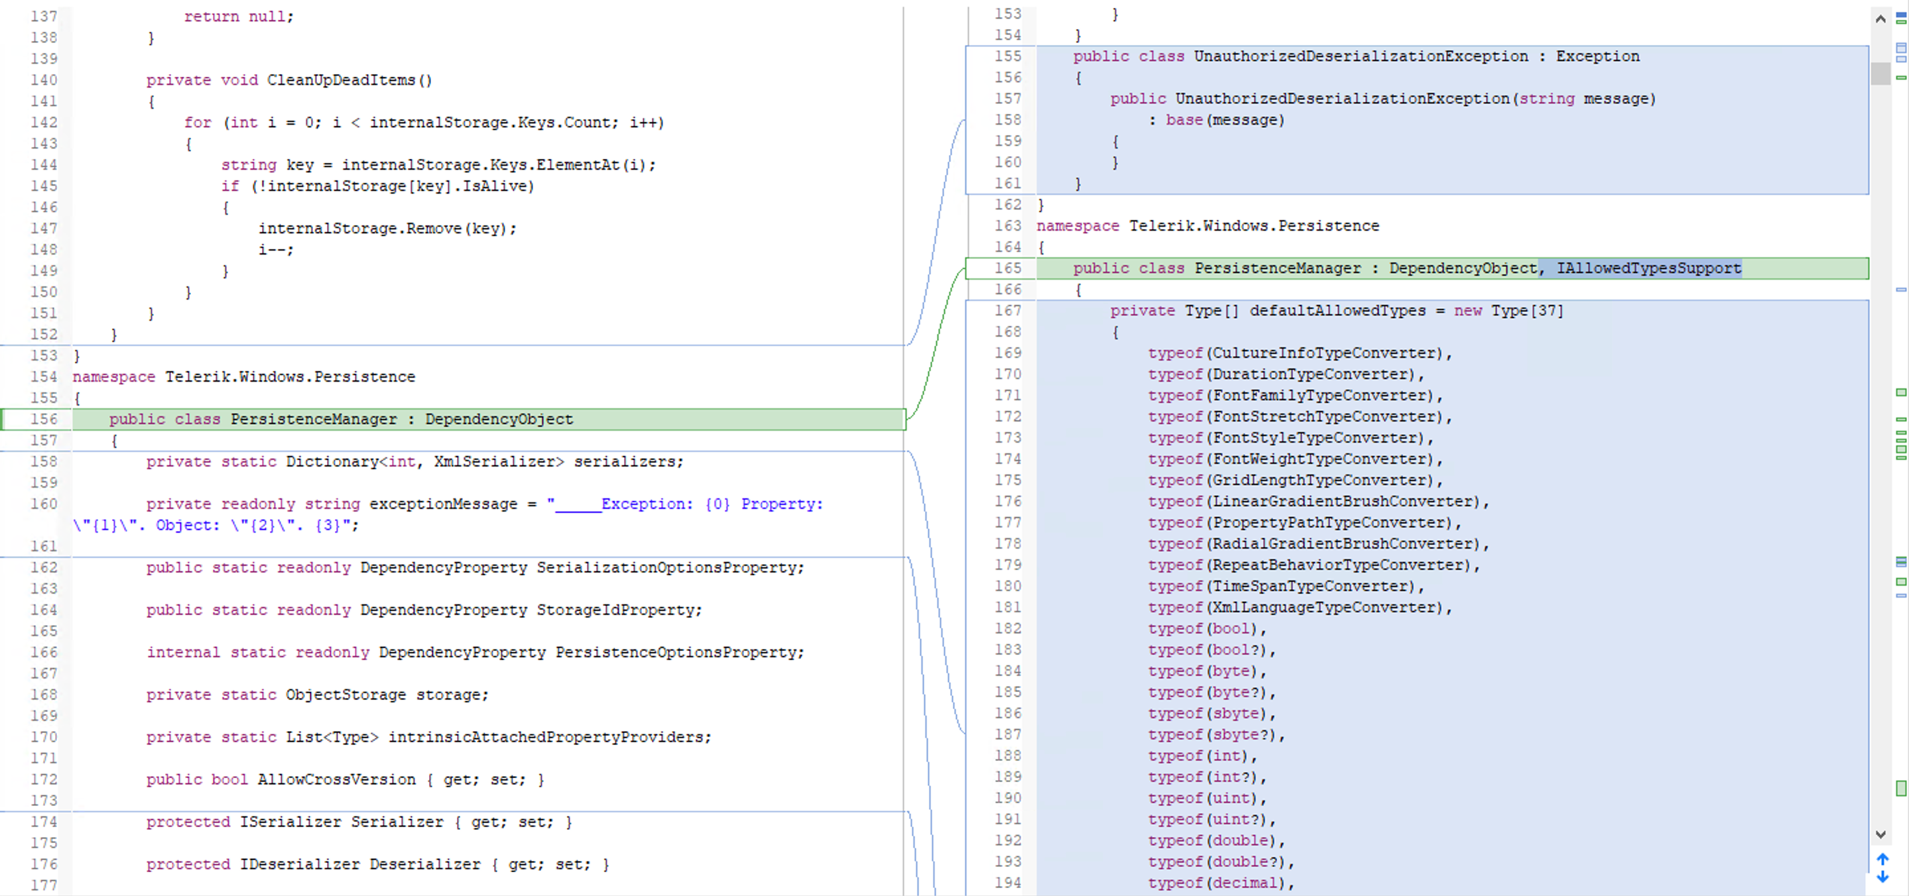The height and width of the screenshot is (896, 1909).
Task: Click the blue previous difference up arrow
Action: 1882,859
